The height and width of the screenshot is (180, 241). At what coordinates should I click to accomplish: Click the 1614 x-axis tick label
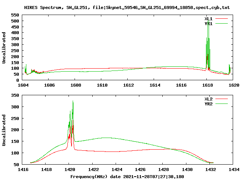155,85
